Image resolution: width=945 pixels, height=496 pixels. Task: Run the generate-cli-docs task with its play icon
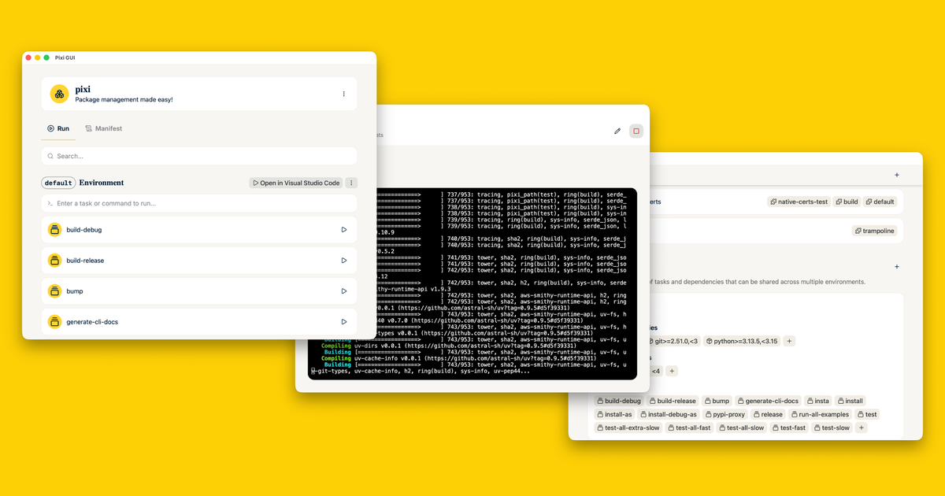(344, 321)
